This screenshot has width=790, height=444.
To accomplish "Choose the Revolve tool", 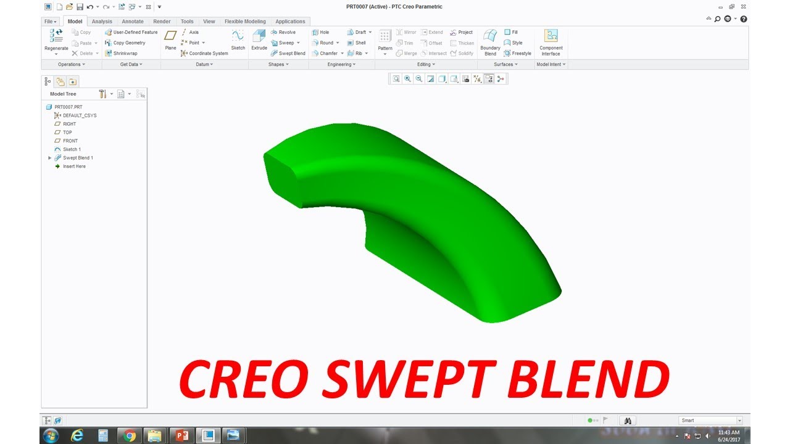I will [x=283, y=32].
